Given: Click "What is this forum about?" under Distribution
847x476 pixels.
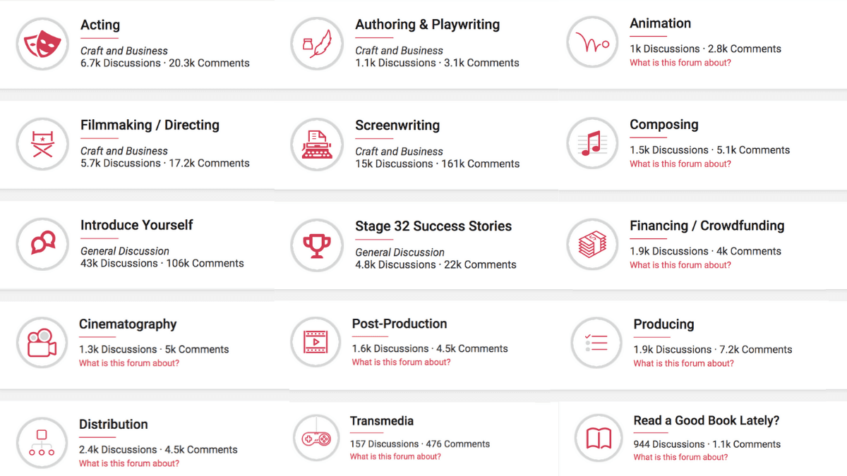Looking at the screenshot, I should coord(129,463).
